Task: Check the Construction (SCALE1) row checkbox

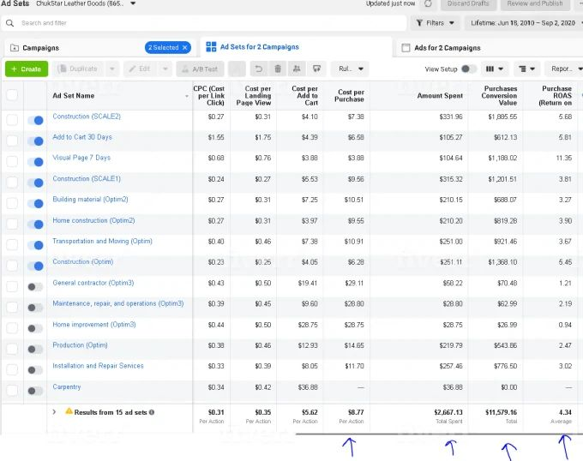Action: pos(12,183)
